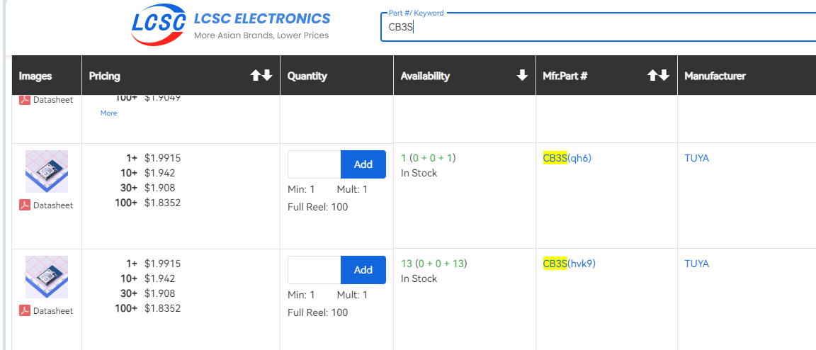Open Datasheet text link for CB3S(qh6)
This screenshot has height=350, width=816.
pos(53,205)
